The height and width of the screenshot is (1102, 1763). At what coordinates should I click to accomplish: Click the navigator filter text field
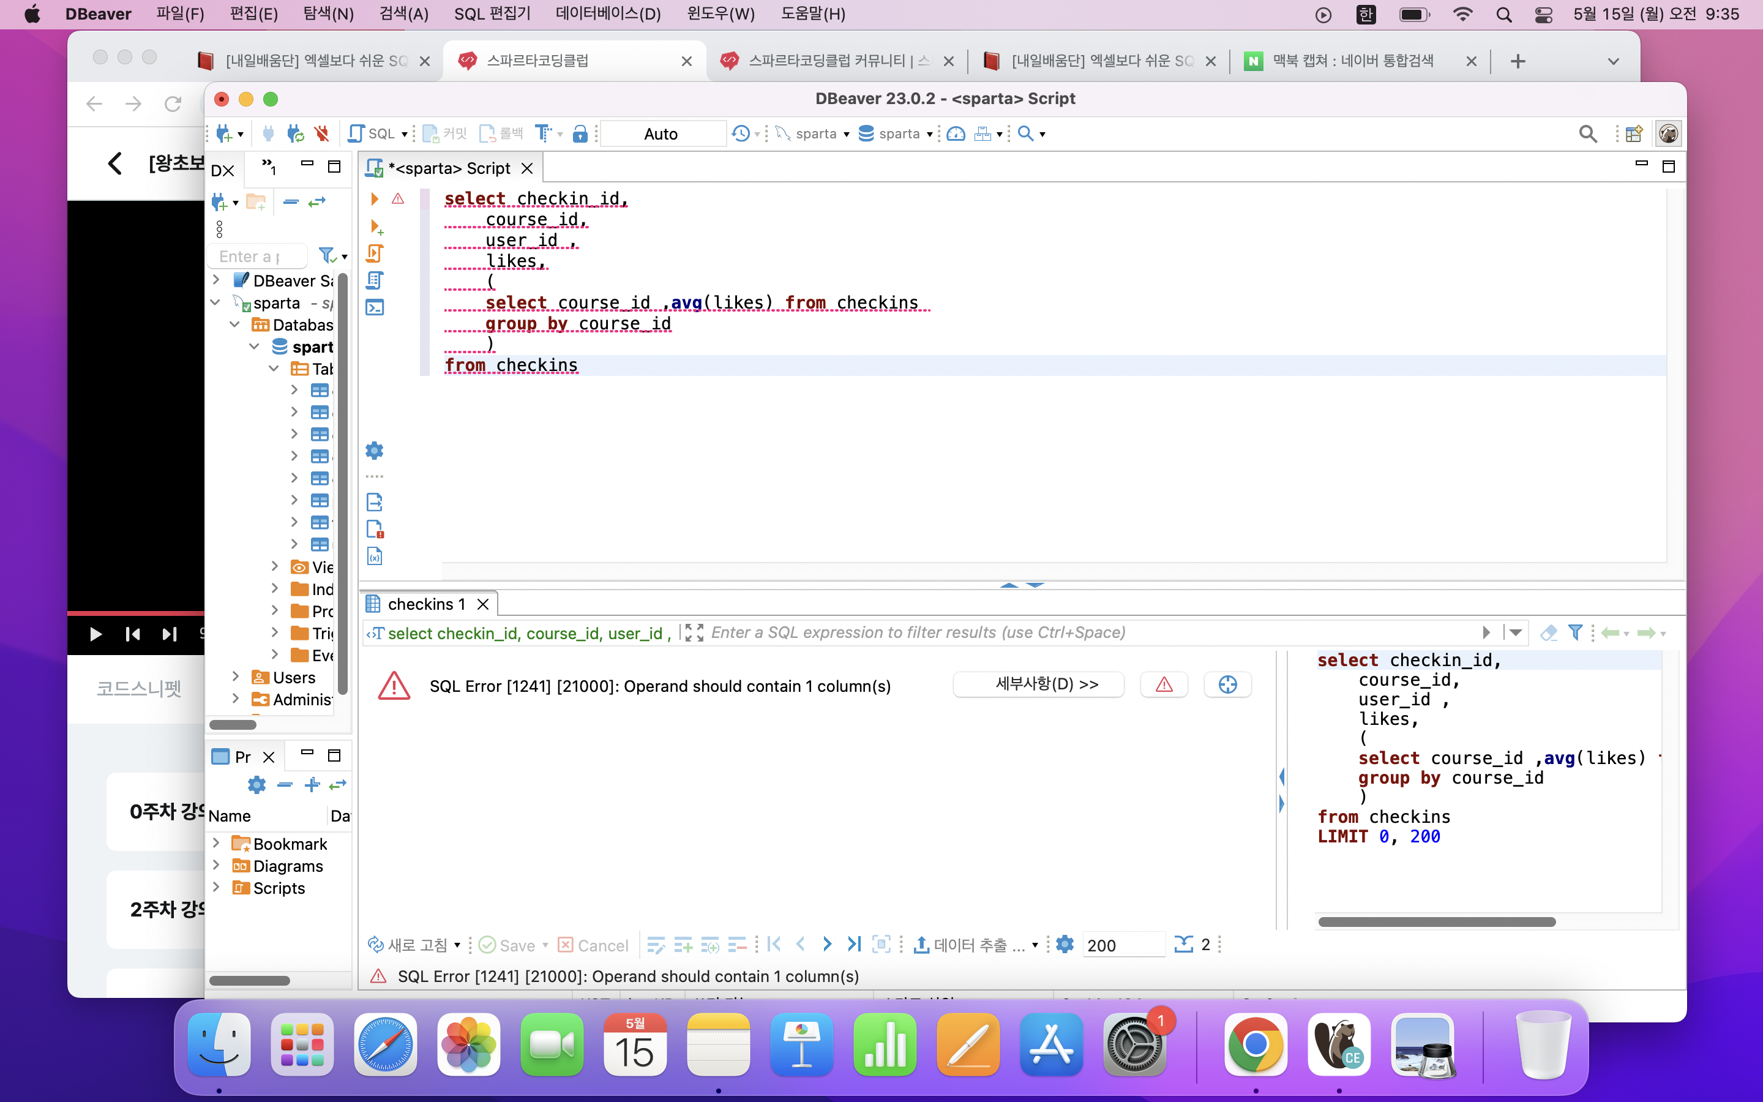tap(257, 256)
